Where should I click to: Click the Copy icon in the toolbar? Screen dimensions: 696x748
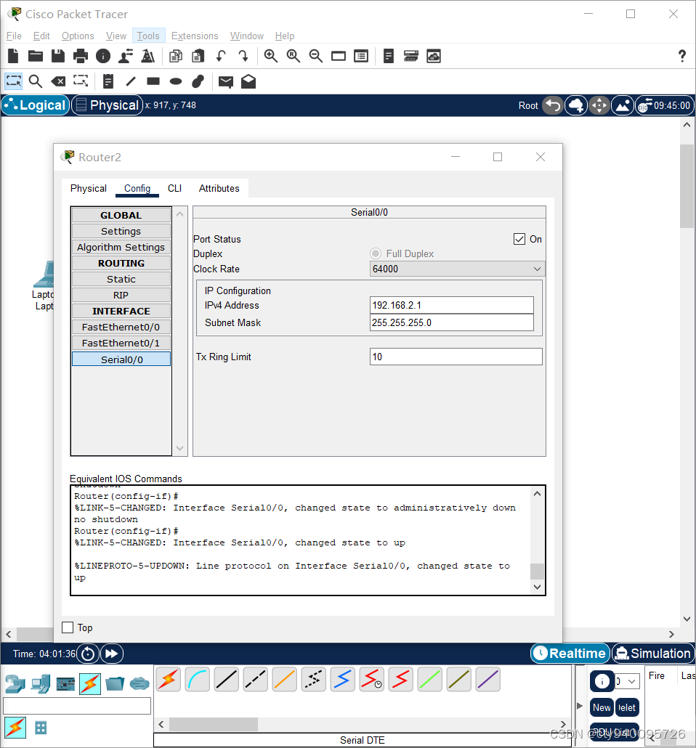176,57
